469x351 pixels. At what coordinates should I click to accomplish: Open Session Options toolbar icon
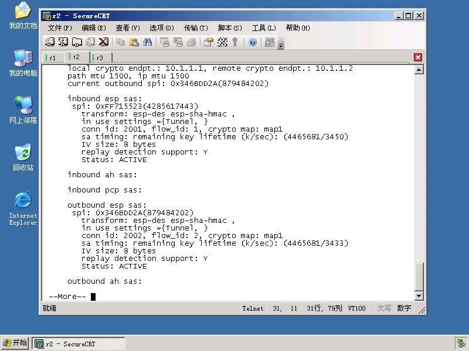209,42
